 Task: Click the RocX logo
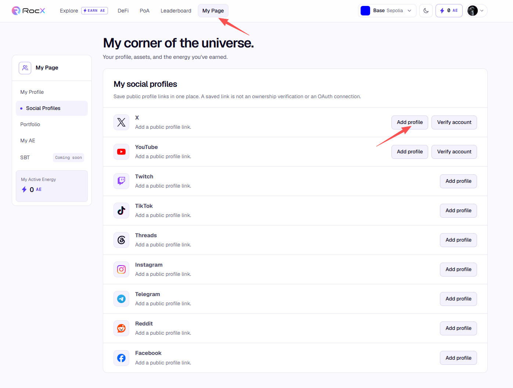(x=28, y=11)
